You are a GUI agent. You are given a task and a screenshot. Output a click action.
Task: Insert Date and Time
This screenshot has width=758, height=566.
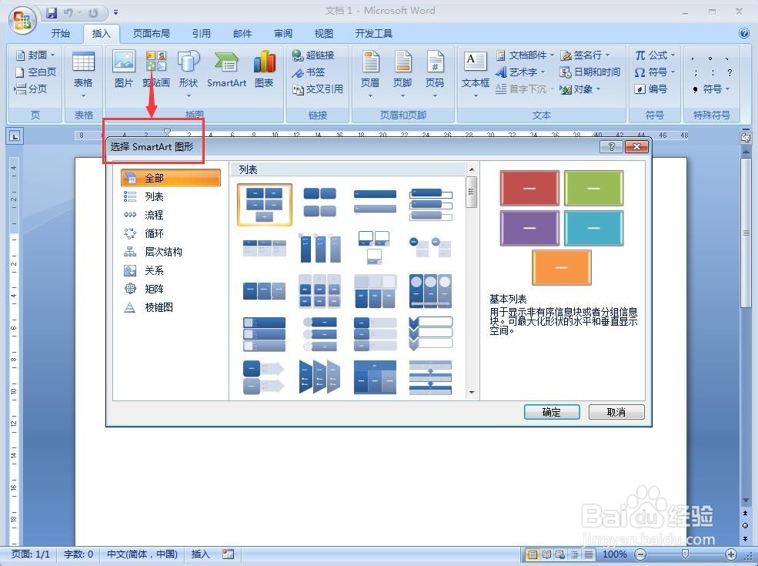(x=589, y=72)
